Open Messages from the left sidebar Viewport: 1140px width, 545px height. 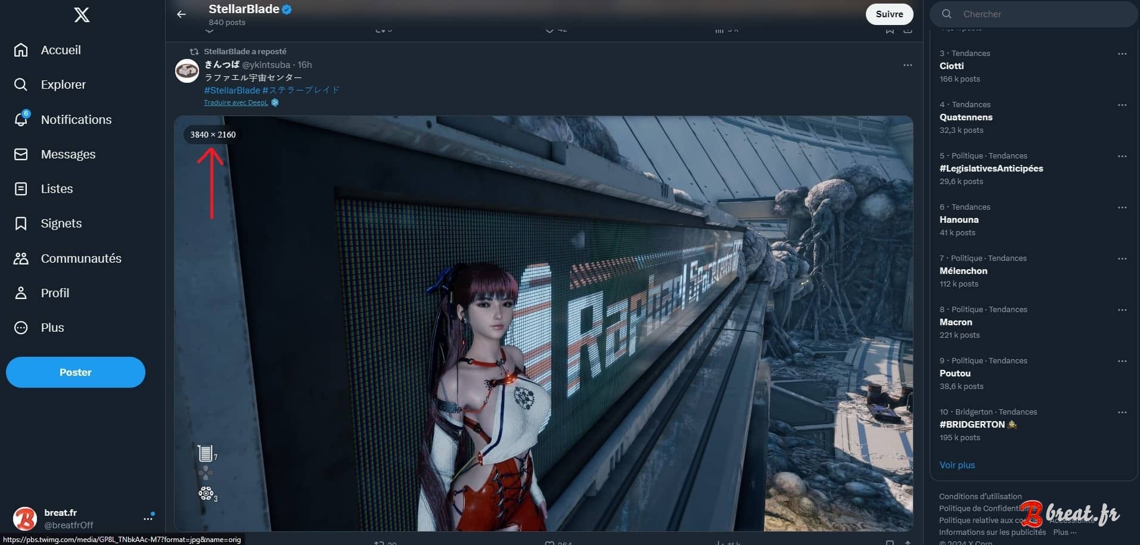click(x=68, y=154)
